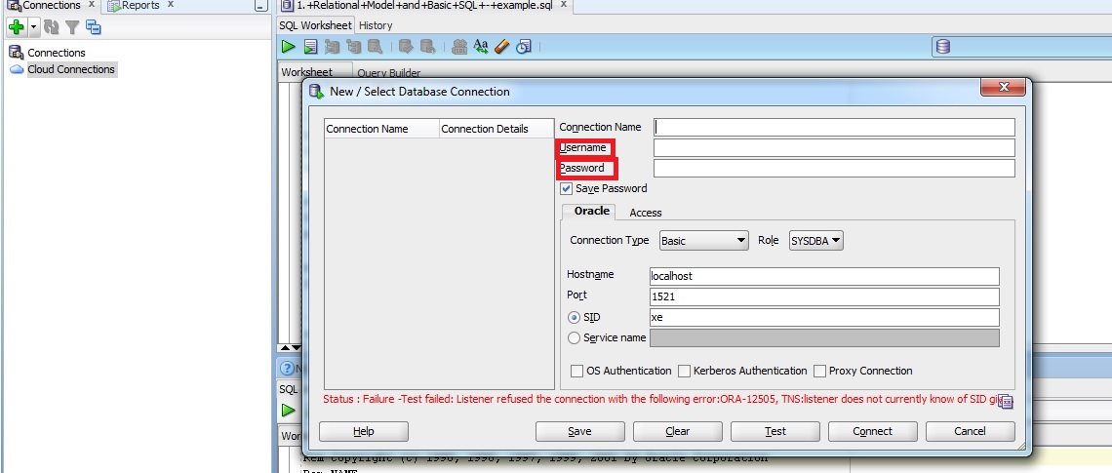Open the Role SYSDBA dropdown

point(815,240)
